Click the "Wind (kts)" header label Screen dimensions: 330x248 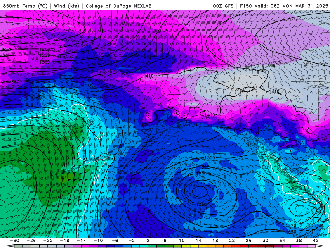66,6
